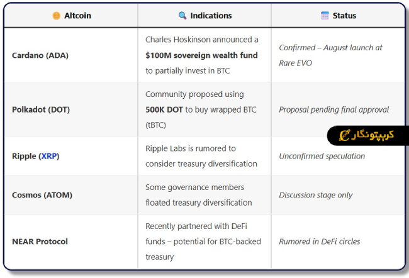
Task: Click the Polkadot (DOT) cell
Action: (41, 109)
